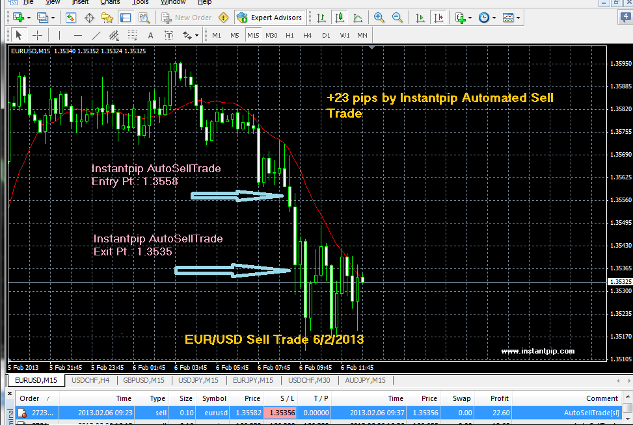The height and width of the screenshot is (425, 633).
Task: Select the Equidistant Channel tool
Action: point(114,36)
